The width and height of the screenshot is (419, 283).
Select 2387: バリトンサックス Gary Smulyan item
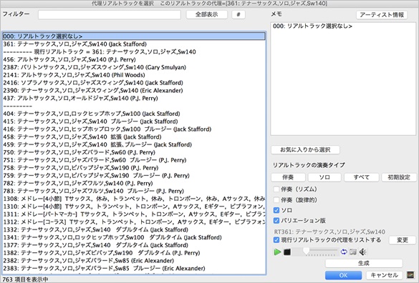tap(134, 67)
